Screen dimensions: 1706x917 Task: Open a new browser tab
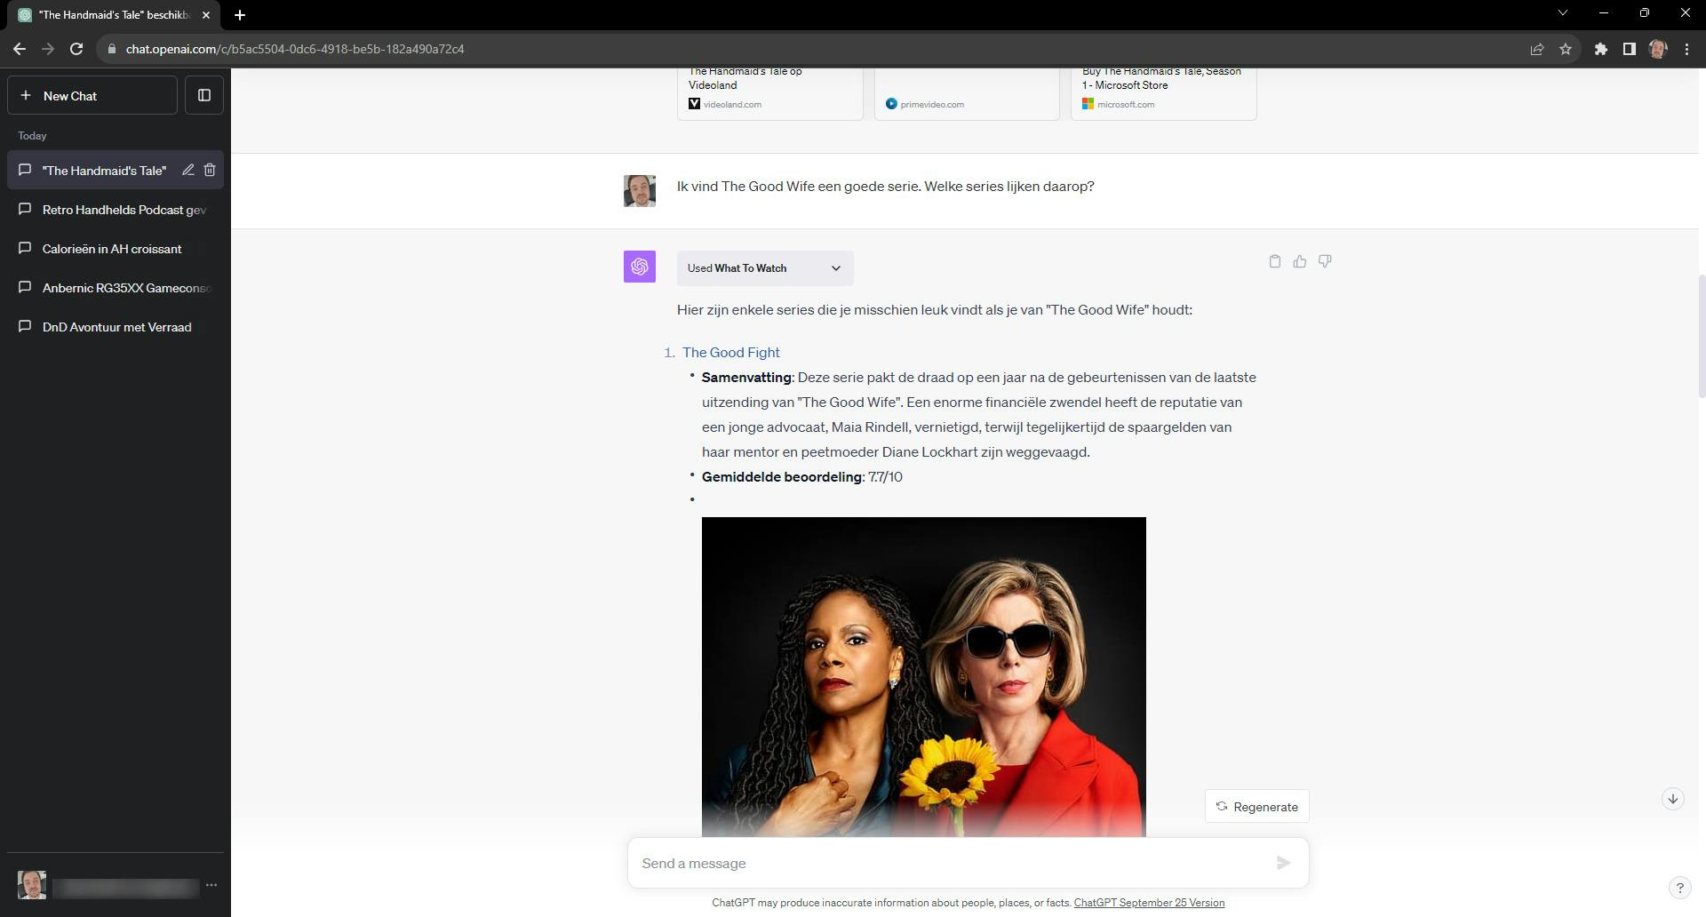[x=240, y=14]
